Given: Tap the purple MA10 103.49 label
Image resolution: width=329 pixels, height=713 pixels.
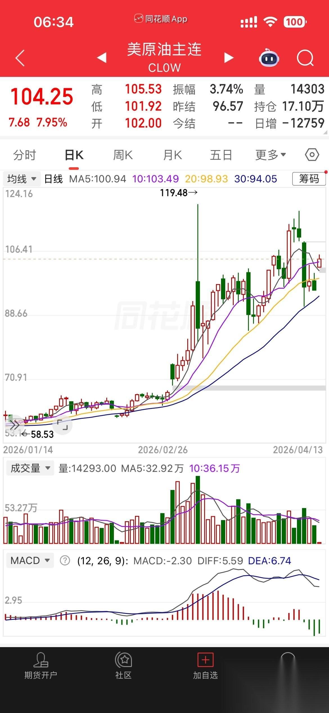Looking at the screenshot, I should tap(156, 179).
